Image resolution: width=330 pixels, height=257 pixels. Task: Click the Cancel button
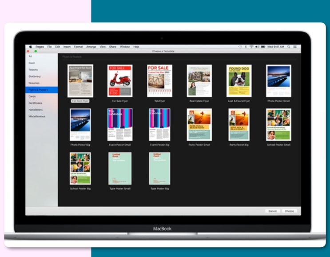272,211
